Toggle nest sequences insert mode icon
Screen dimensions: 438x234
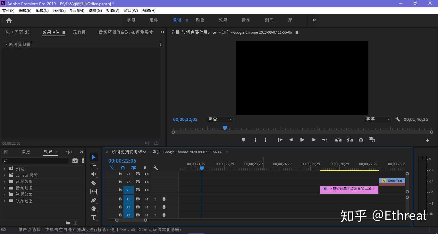112,168
